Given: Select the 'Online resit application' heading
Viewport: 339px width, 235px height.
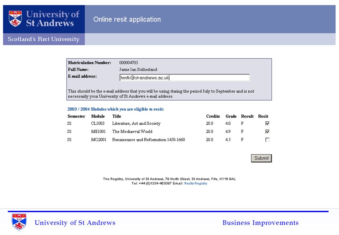Looking at the screenshot, I should (127, 20).
